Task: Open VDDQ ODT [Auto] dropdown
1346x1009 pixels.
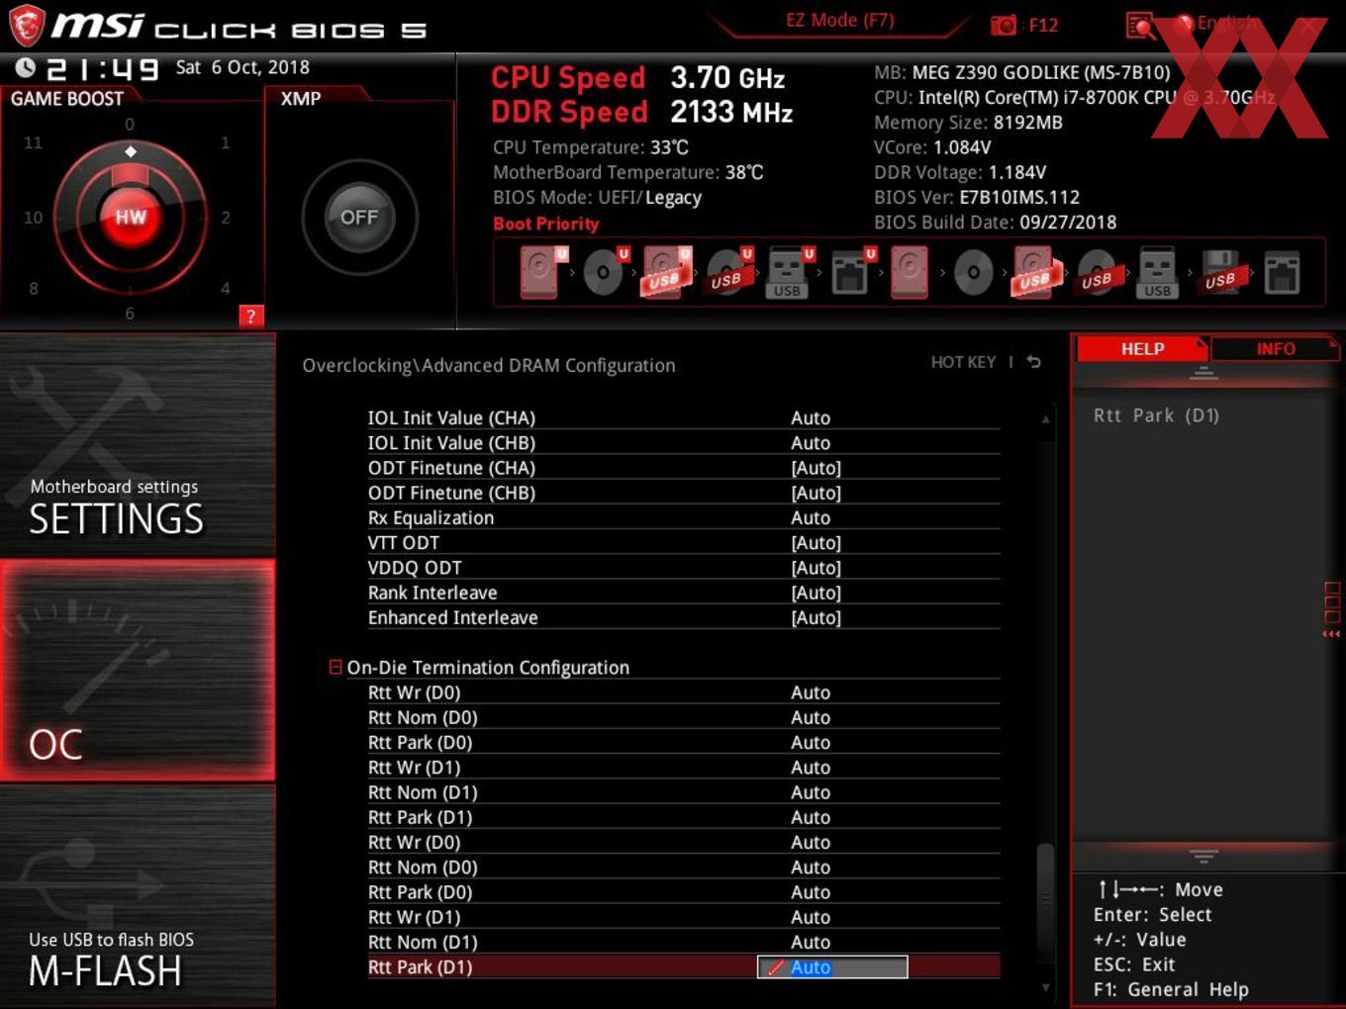Action: pyautogui.click(x=816, y=568)
